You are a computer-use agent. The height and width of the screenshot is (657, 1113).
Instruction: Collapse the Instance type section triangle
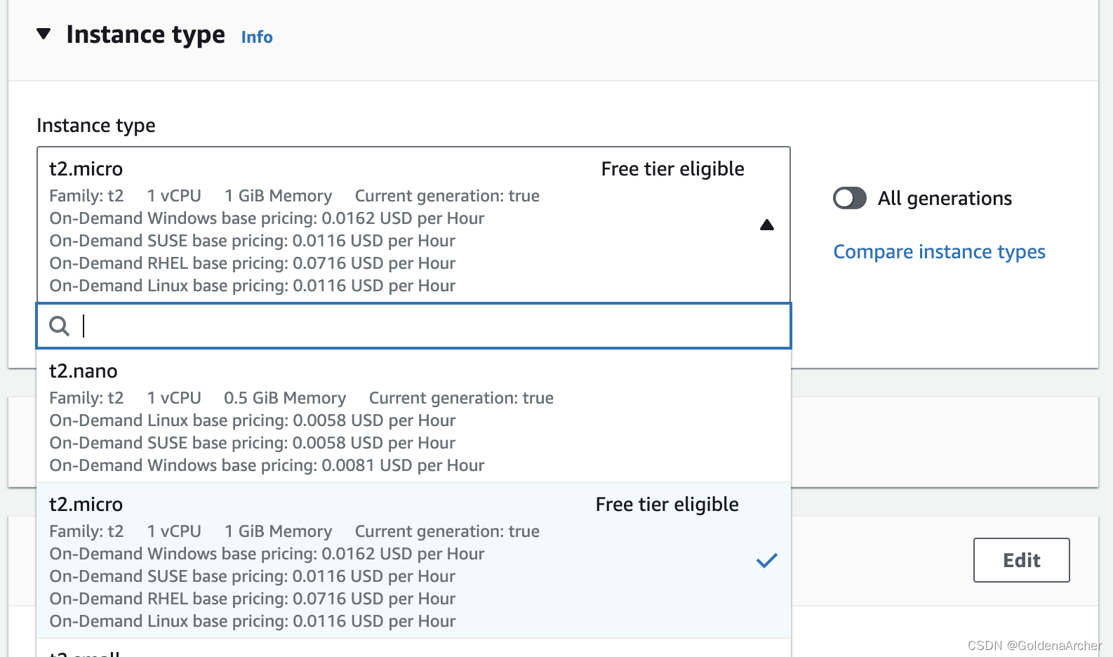(x=44, y=34)
